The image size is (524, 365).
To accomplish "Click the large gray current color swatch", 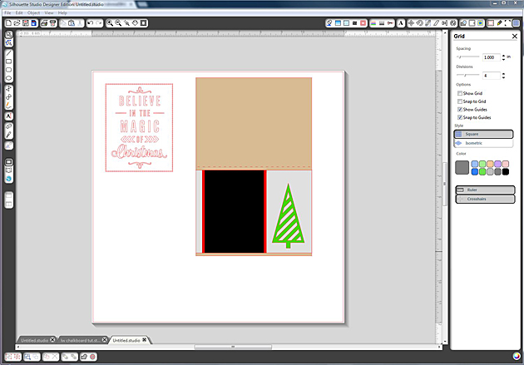I will click(462, 167).
